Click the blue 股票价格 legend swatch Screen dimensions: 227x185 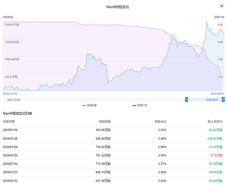(x=134, y=105)
